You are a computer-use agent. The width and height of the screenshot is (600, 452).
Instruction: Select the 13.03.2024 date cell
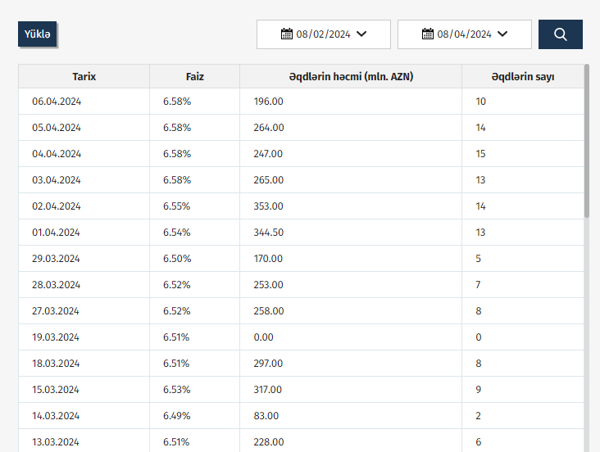(57, 442)
